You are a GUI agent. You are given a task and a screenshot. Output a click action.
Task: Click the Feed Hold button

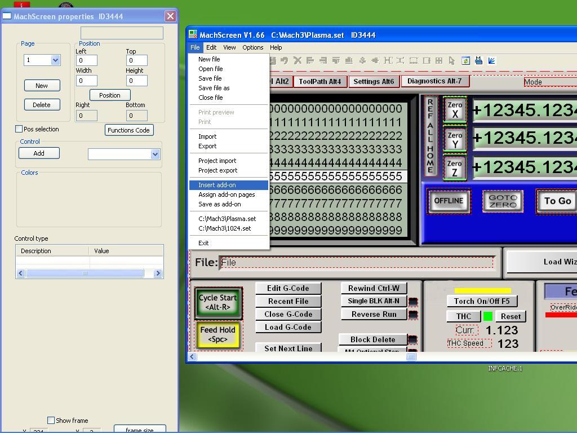[218, 335]
